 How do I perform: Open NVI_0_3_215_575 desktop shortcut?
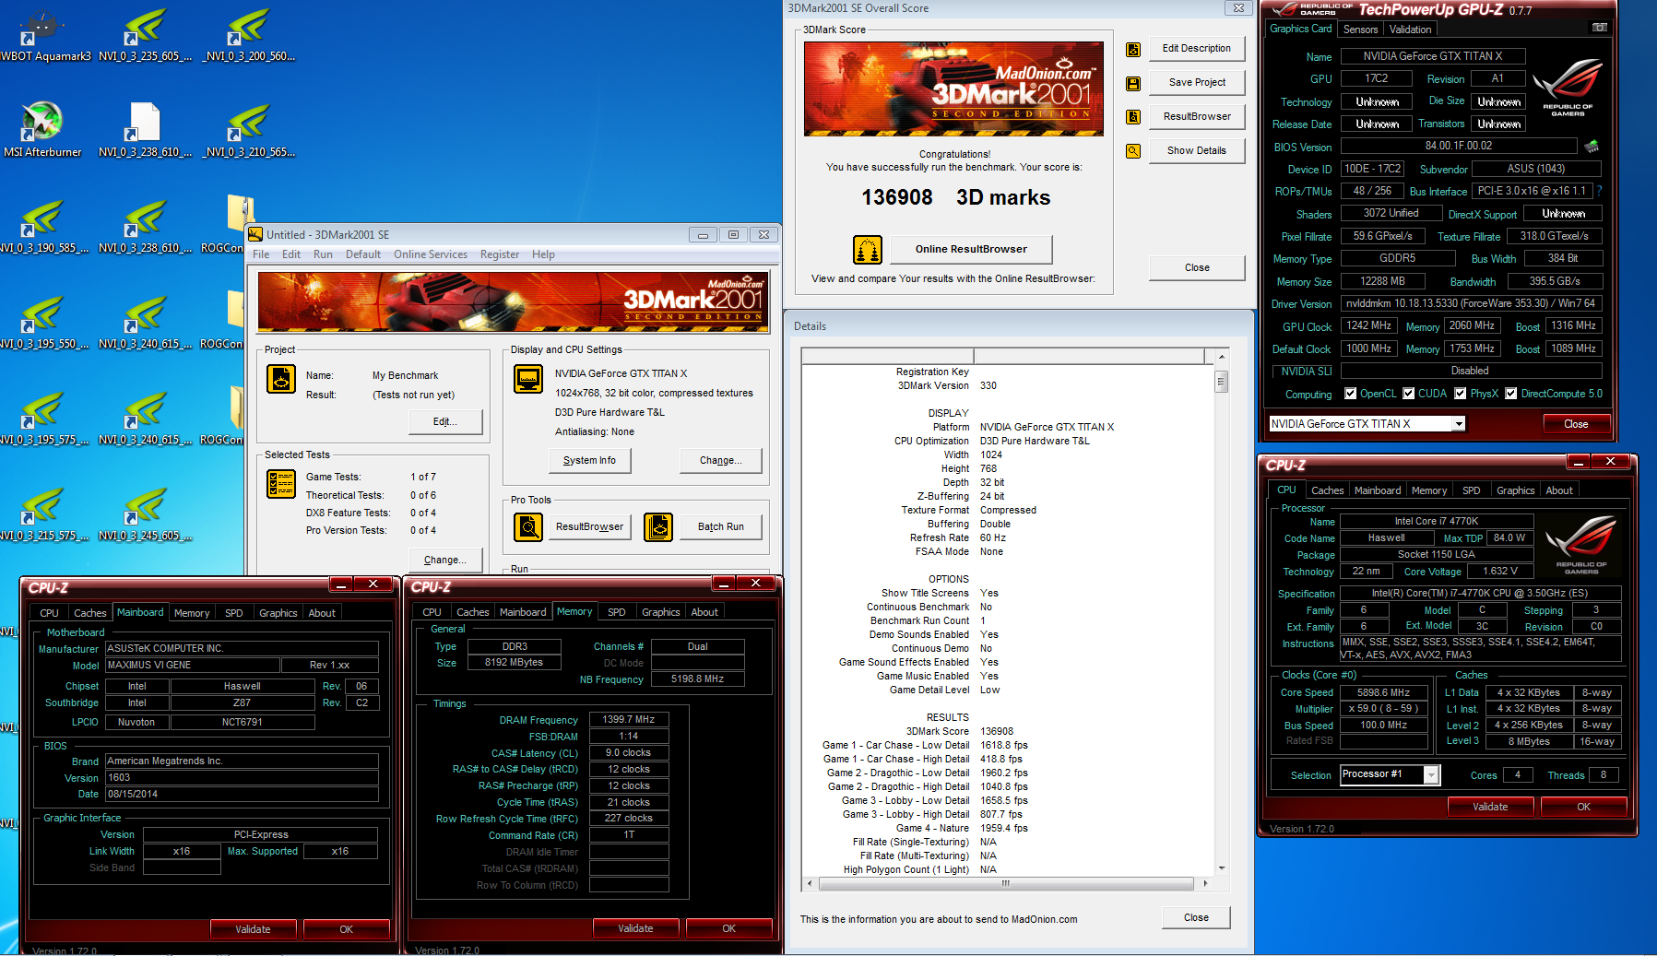tap(42, 513)
